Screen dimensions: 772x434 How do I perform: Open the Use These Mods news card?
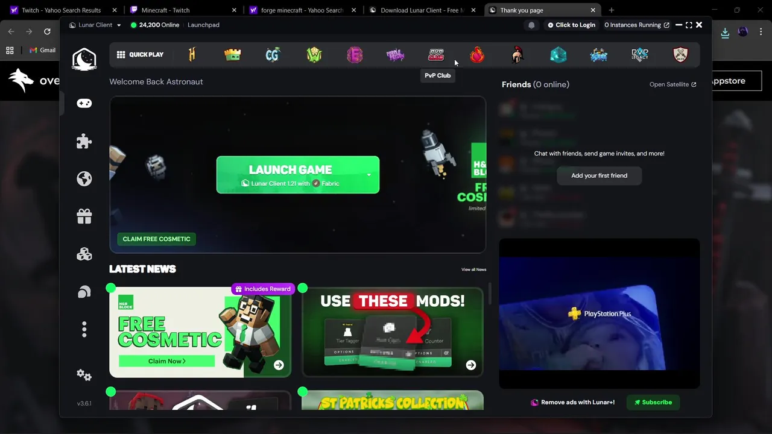click(x=393, y=332)
